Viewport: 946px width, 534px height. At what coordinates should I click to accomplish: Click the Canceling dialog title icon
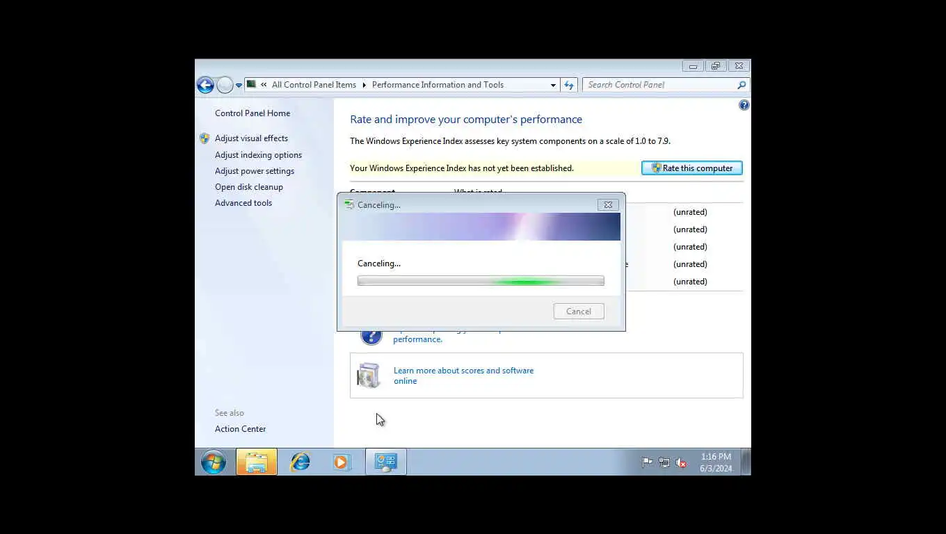click(349, 205)
